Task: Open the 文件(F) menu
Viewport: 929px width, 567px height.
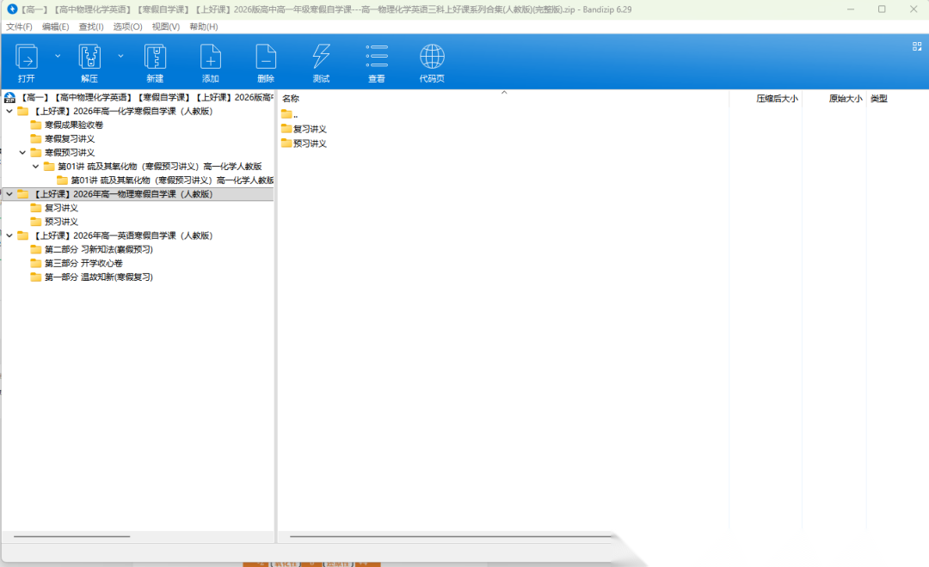Action: tap(19, 27)
